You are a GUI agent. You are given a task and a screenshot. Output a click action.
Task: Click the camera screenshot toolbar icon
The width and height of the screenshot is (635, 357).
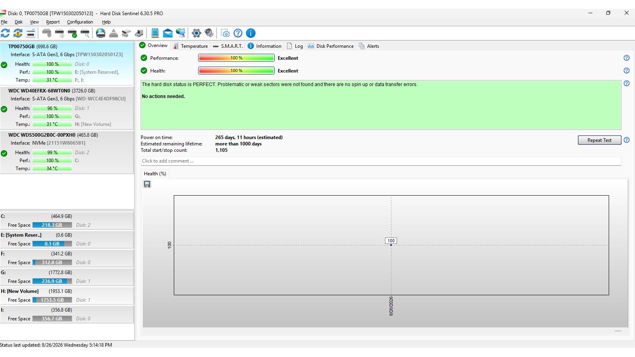225,33
